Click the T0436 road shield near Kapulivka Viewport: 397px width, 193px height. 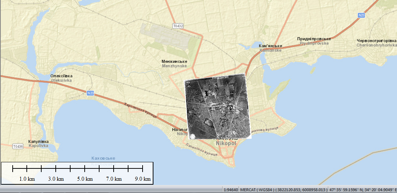pos(17,146)
